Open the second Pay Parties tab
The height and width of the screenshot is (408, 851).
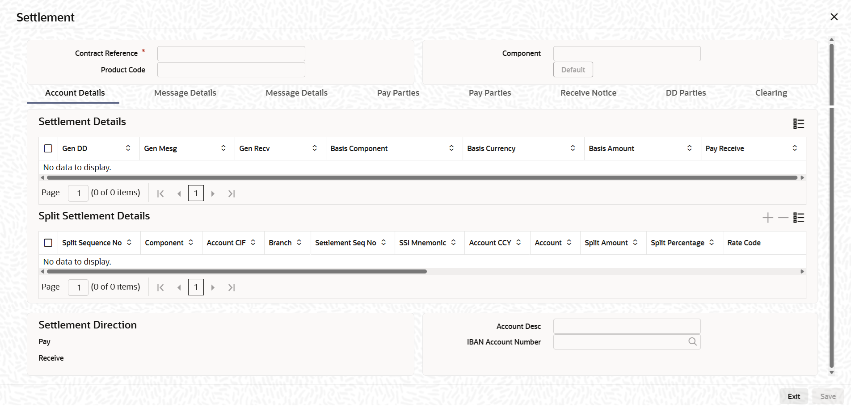[490, 93]
